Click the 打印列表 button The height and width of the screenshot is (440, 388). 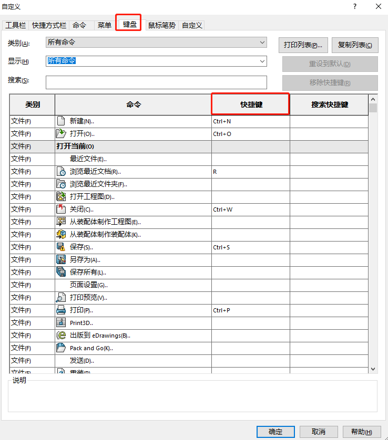click(303, 45)
